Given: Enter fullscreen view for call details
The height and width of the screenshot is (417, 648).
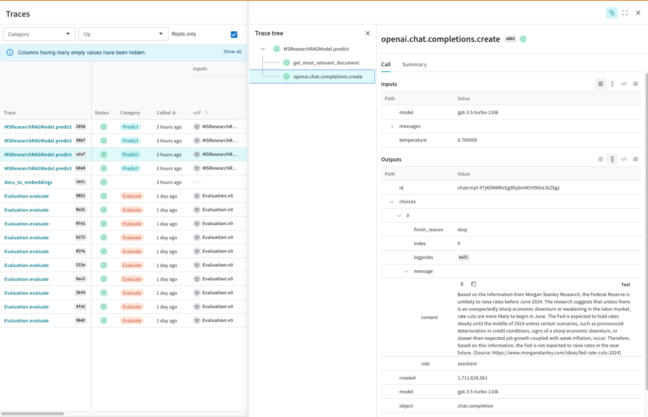Looking at the screenshot, I should 625,13.
